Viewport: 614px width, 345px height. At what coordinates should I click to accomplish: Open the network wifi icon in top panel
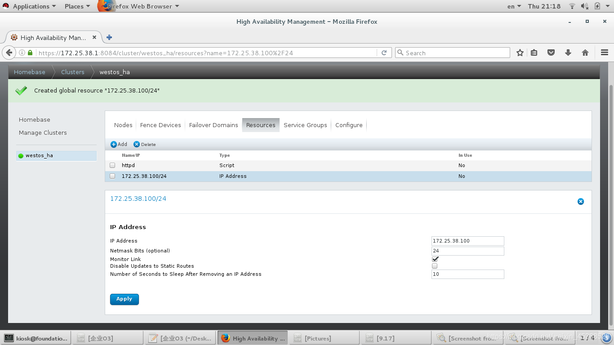click(x=572, y=6)
